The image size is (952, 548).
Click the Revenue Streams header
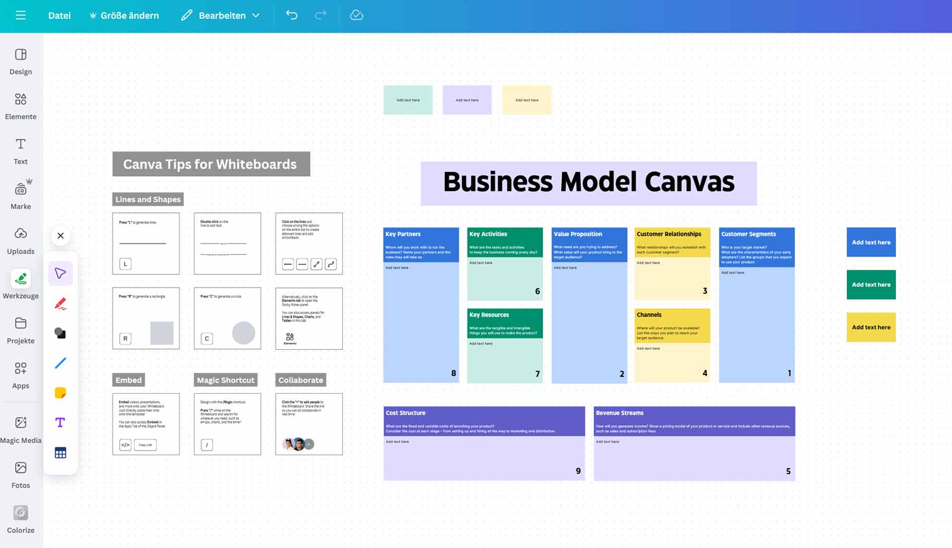click(x=619, y=413)
